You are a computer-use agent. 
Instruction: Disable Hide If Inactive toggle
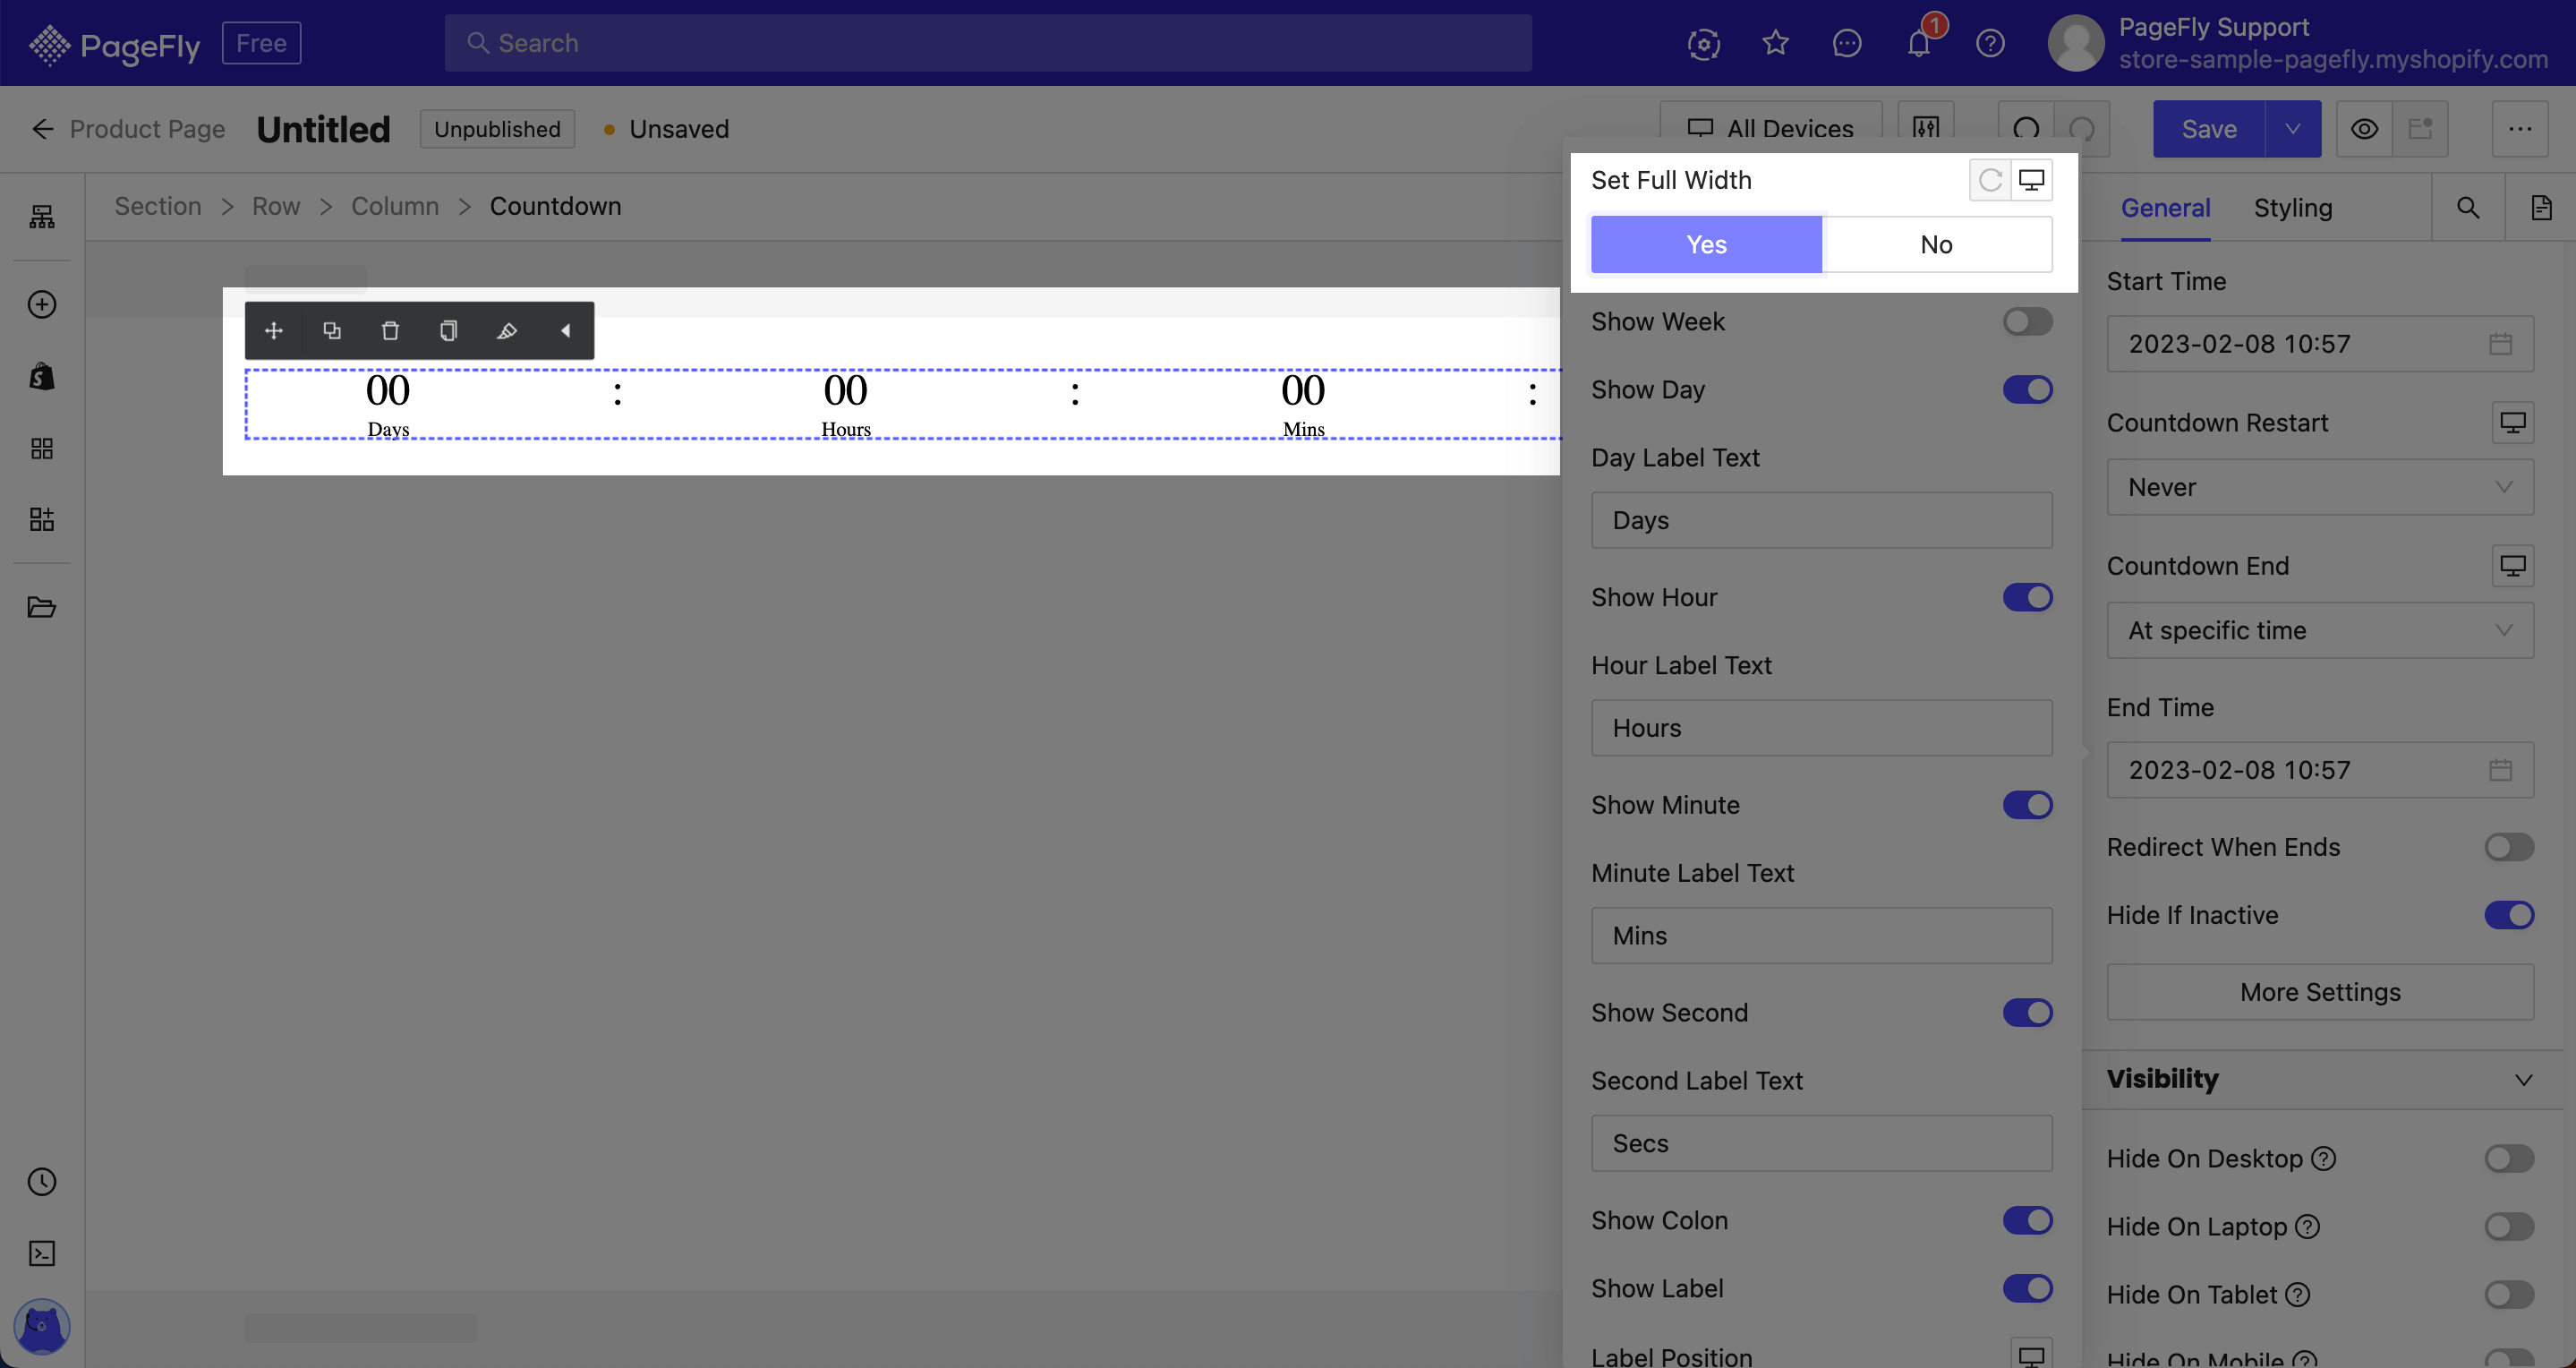[2509, 916]
